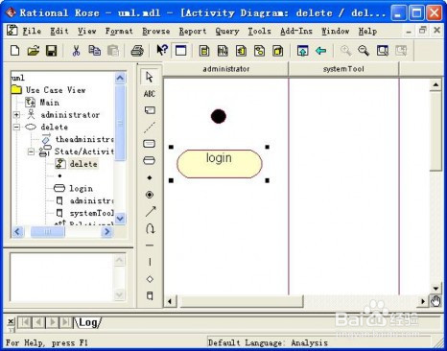Open the Browse menu
Image resolution: width=447 pixels, height=351 pixels.
[156, 31]
